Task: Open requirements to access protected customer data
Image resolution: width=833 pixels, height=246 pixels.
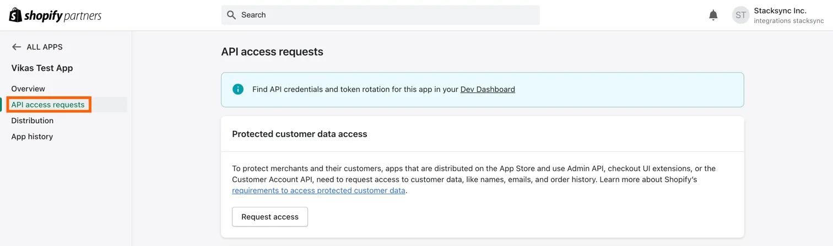Action: [318, 190]
